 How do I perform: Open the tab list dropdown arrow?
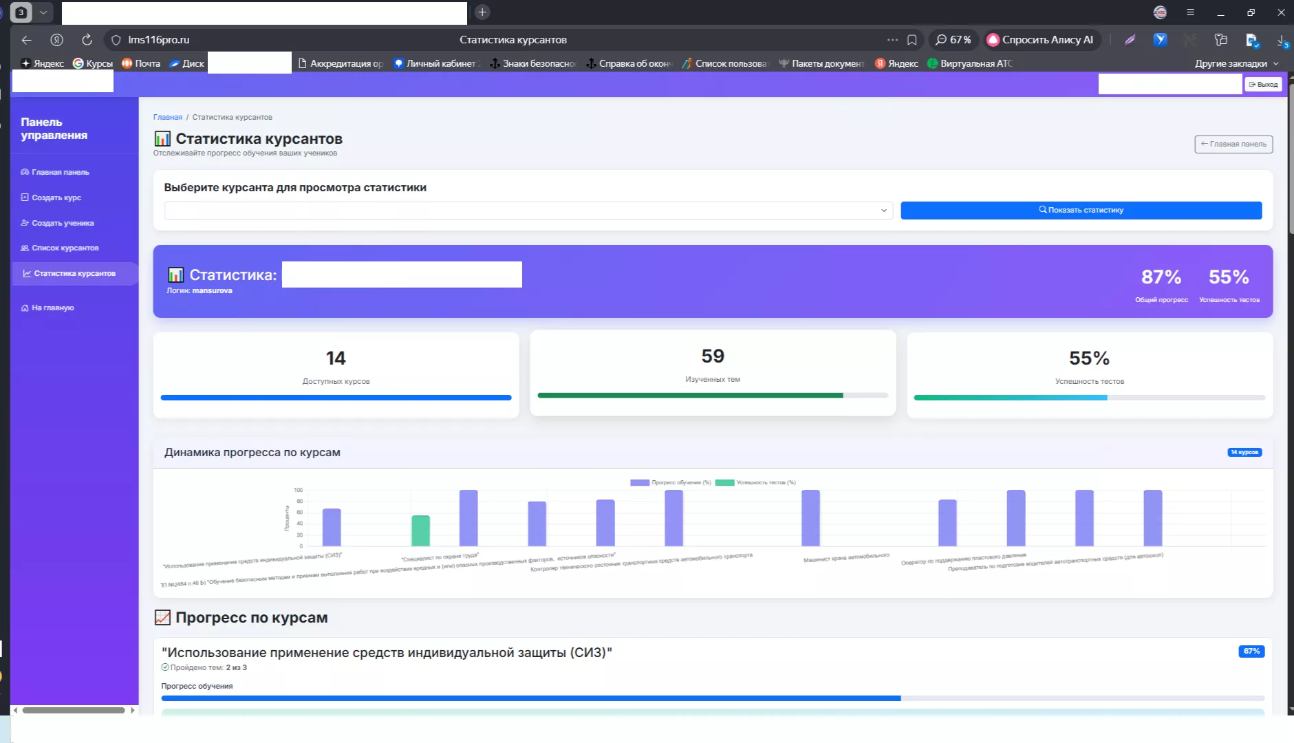(43, 12)
